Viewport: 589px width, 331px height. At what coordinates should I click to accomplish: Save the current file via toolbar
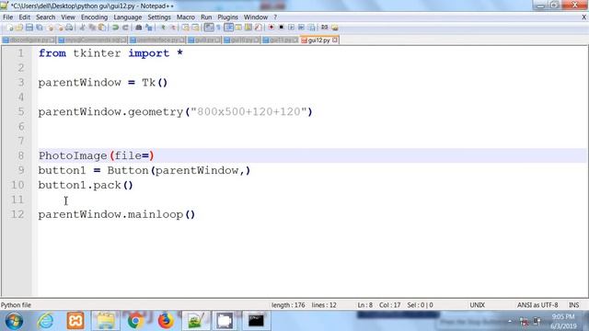tap(29, 28)
